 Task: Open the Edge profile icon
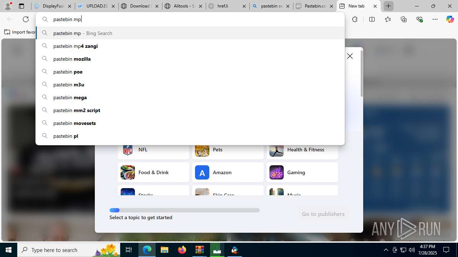point(8,6)
